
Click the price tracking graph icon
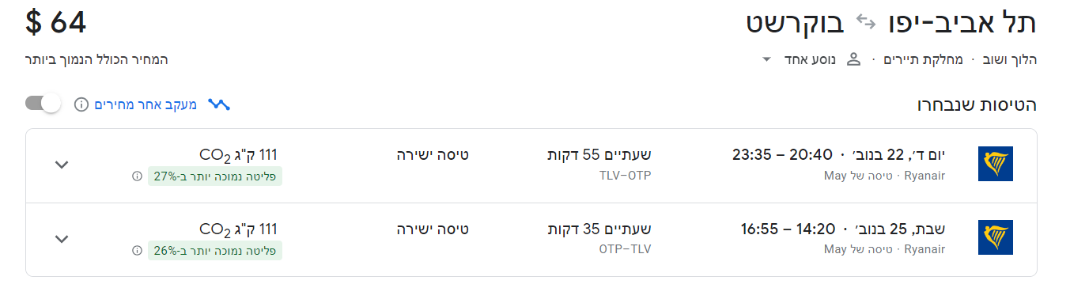pyautogui.click(x=219, y=104)
